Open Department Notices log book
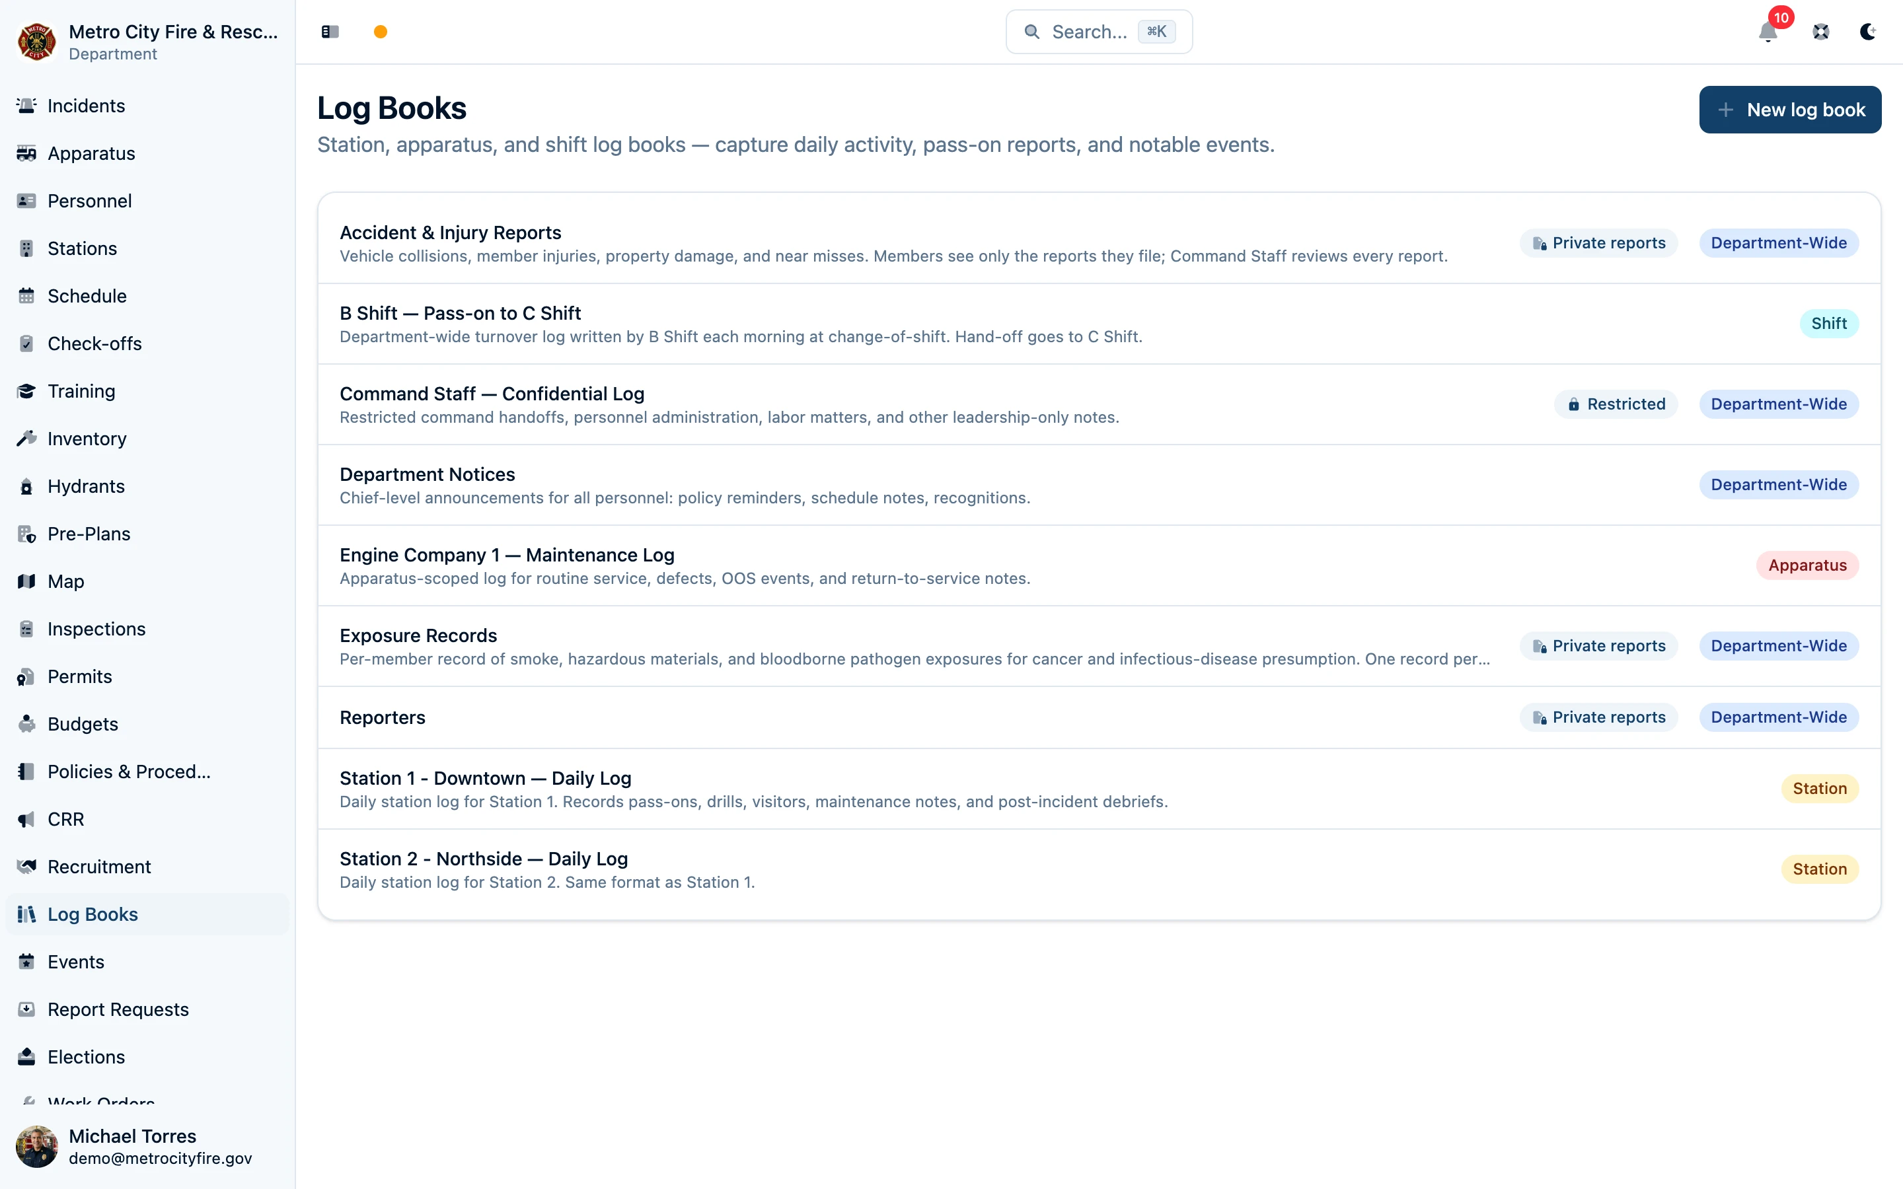Screen dimensions: 1903x1189 [x=1099, y=486]
